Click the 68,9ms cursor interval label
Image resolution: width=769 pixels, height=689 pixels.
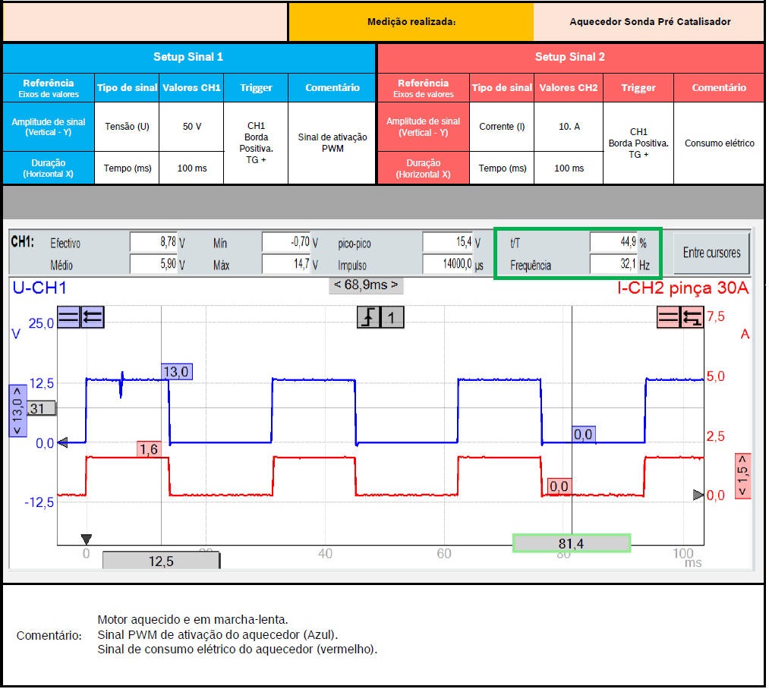[366, 285]
